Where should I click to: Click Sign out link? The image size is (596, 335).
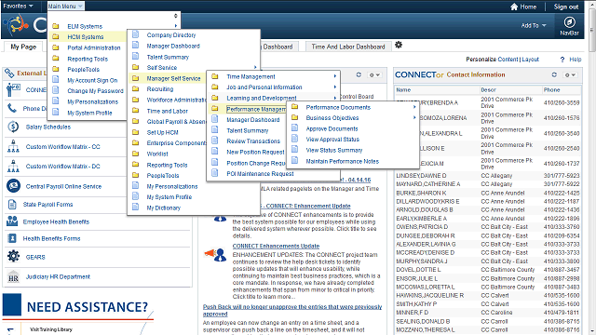click(x=566, y=7)
